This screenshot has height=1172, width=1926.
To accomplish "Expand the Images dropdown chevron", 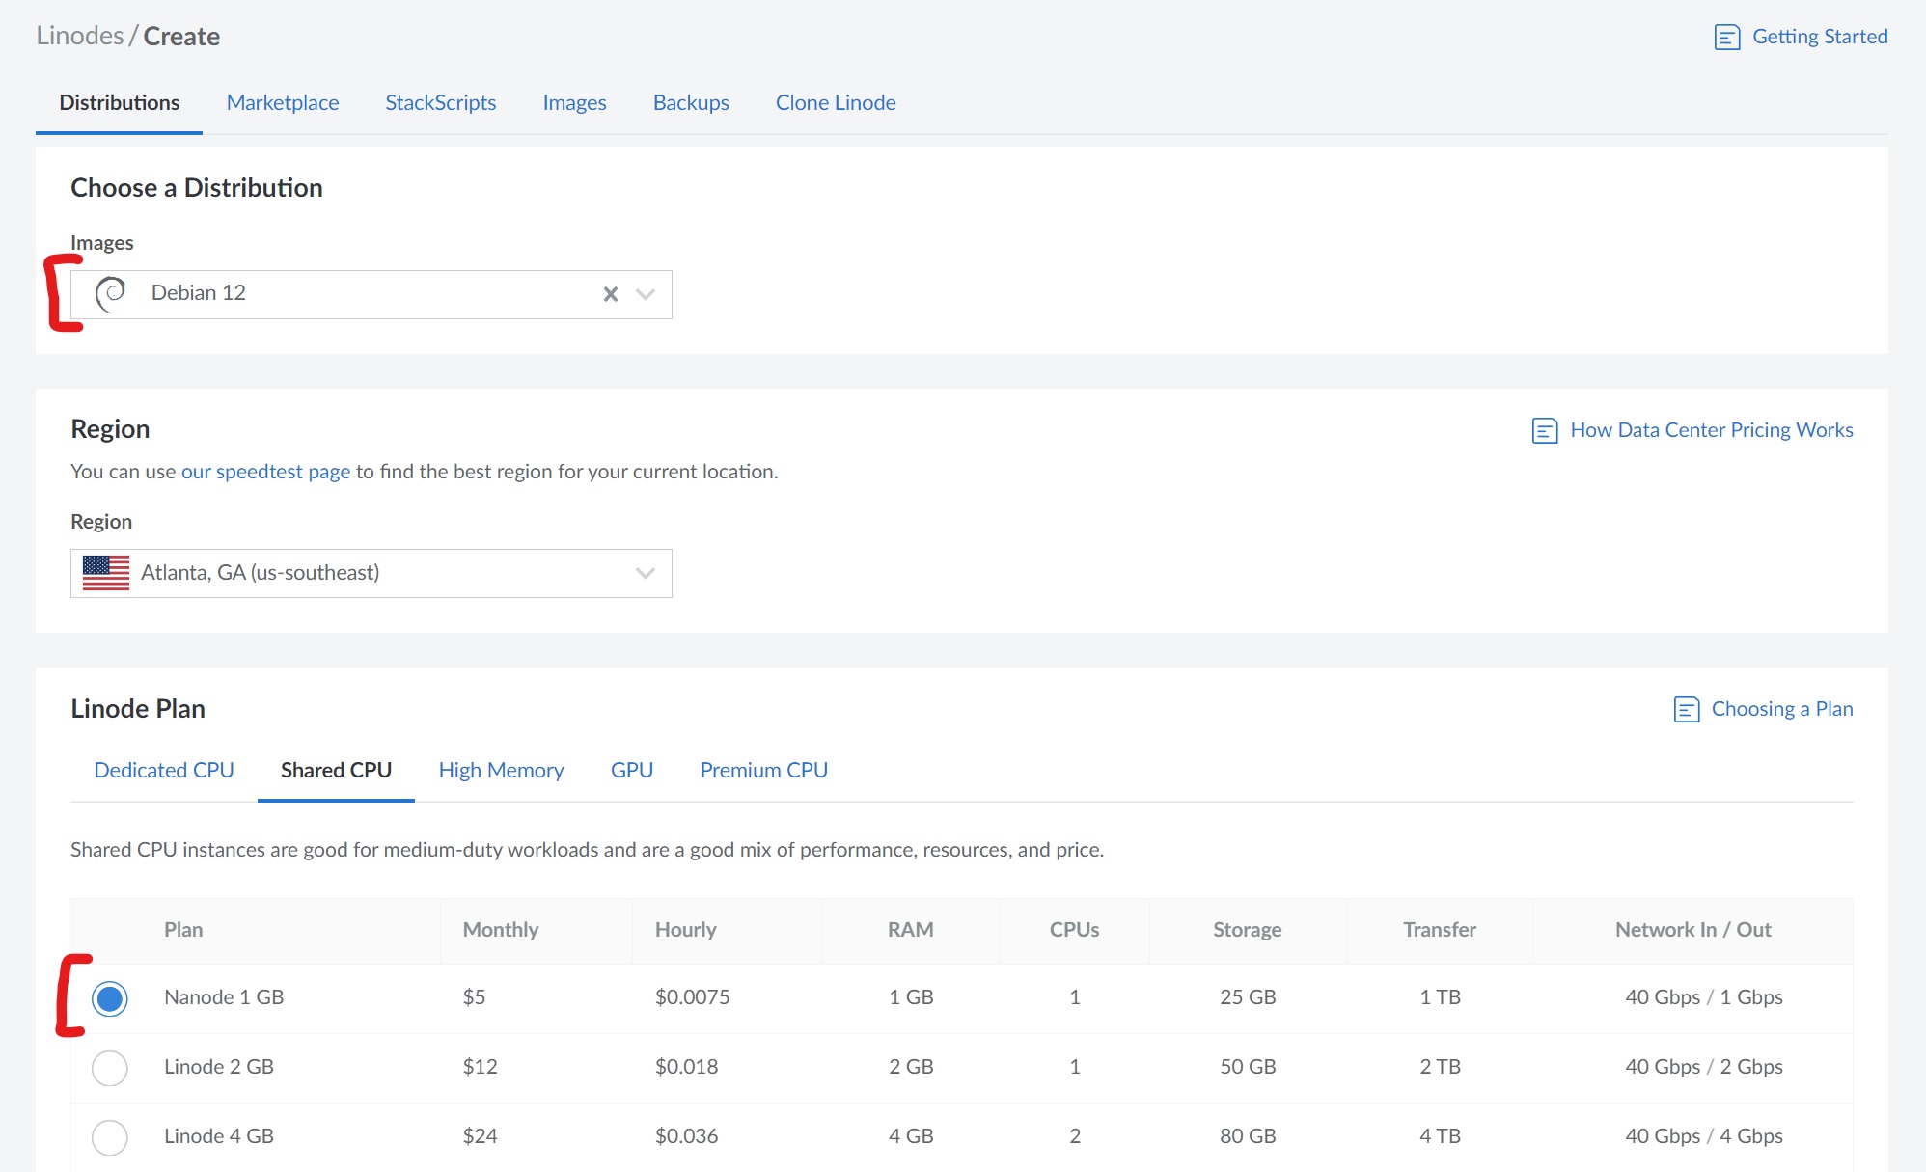I will (x=646, y=294).
